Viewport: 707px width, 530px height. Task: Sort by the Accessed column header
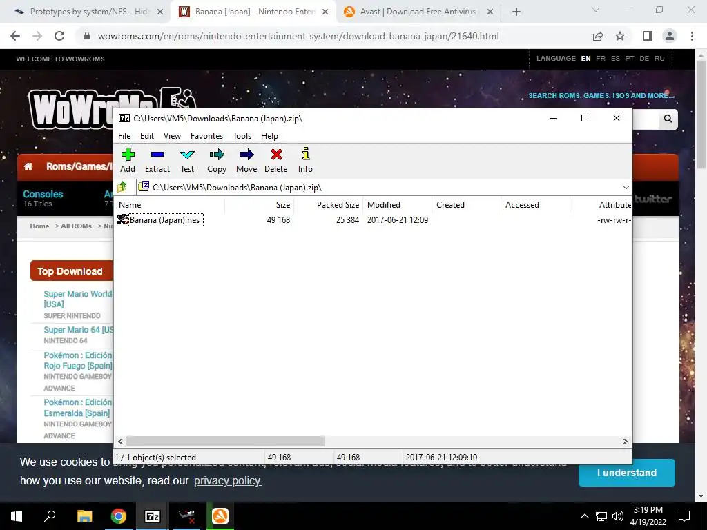tap(535, 204)
